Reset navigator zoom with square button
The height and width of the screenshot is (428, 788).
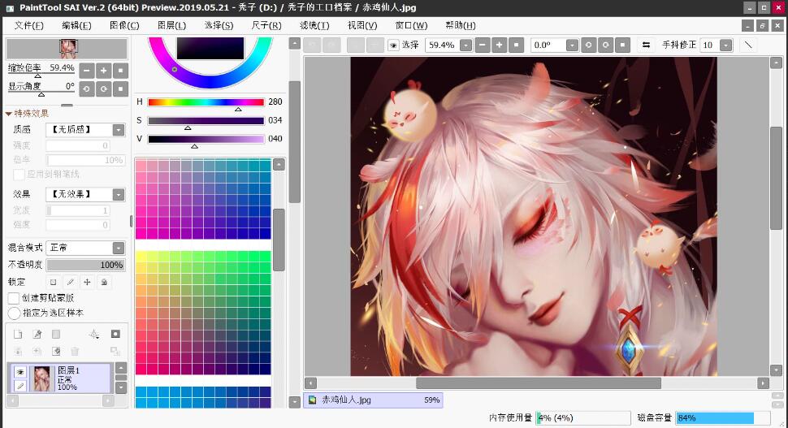tap(120, 71)
